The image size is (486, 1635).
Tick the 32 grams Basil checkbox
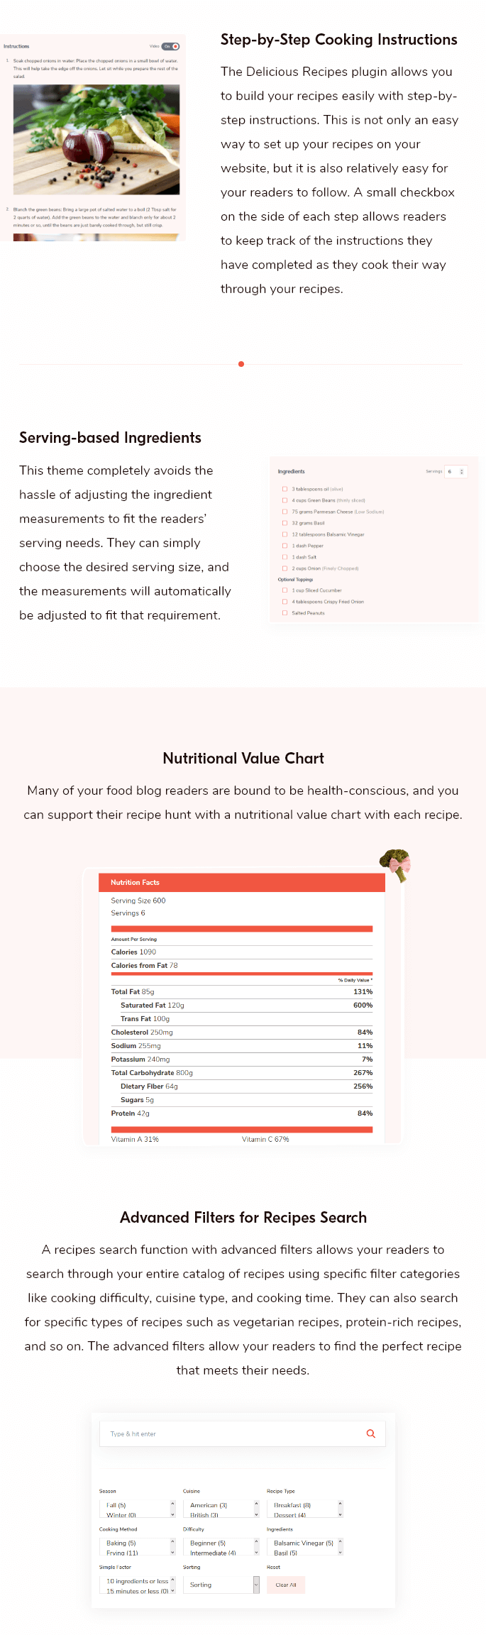pos(285,523)
